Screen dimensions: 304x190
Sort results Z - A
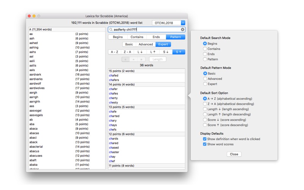tap(127, 52)
